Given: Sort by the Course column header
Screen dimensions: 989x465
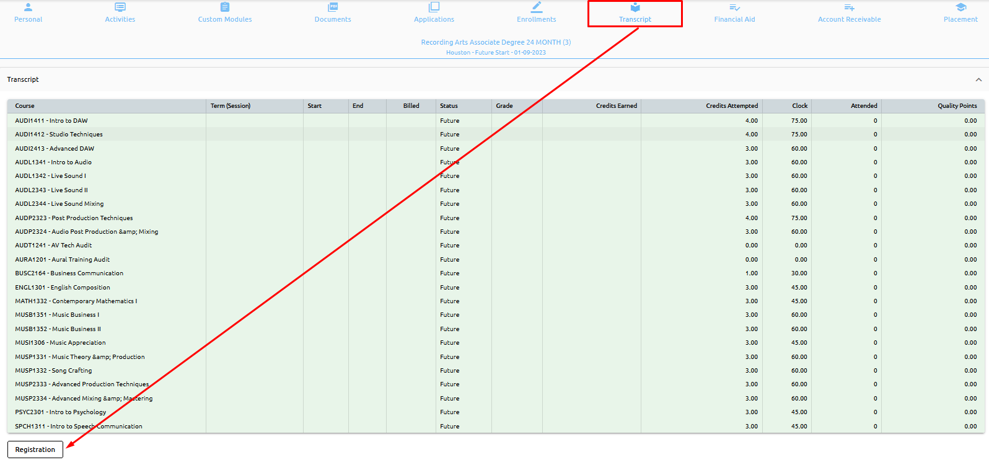Looking at the screenshot, I should point(25,106).
